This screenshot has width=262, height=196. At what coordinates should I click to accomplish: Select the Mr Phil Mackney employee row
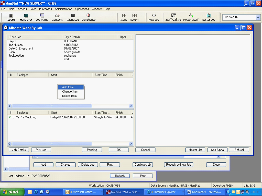[26, 117]
